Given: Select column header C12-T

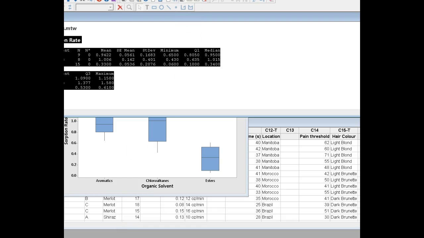Looking at the screenshot, I should coord(271,130).
